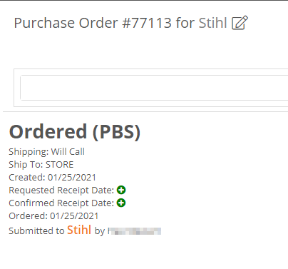288x269 pixels.
Task: Click the Purchase Order #77113 title text
Action: (93, 23)
